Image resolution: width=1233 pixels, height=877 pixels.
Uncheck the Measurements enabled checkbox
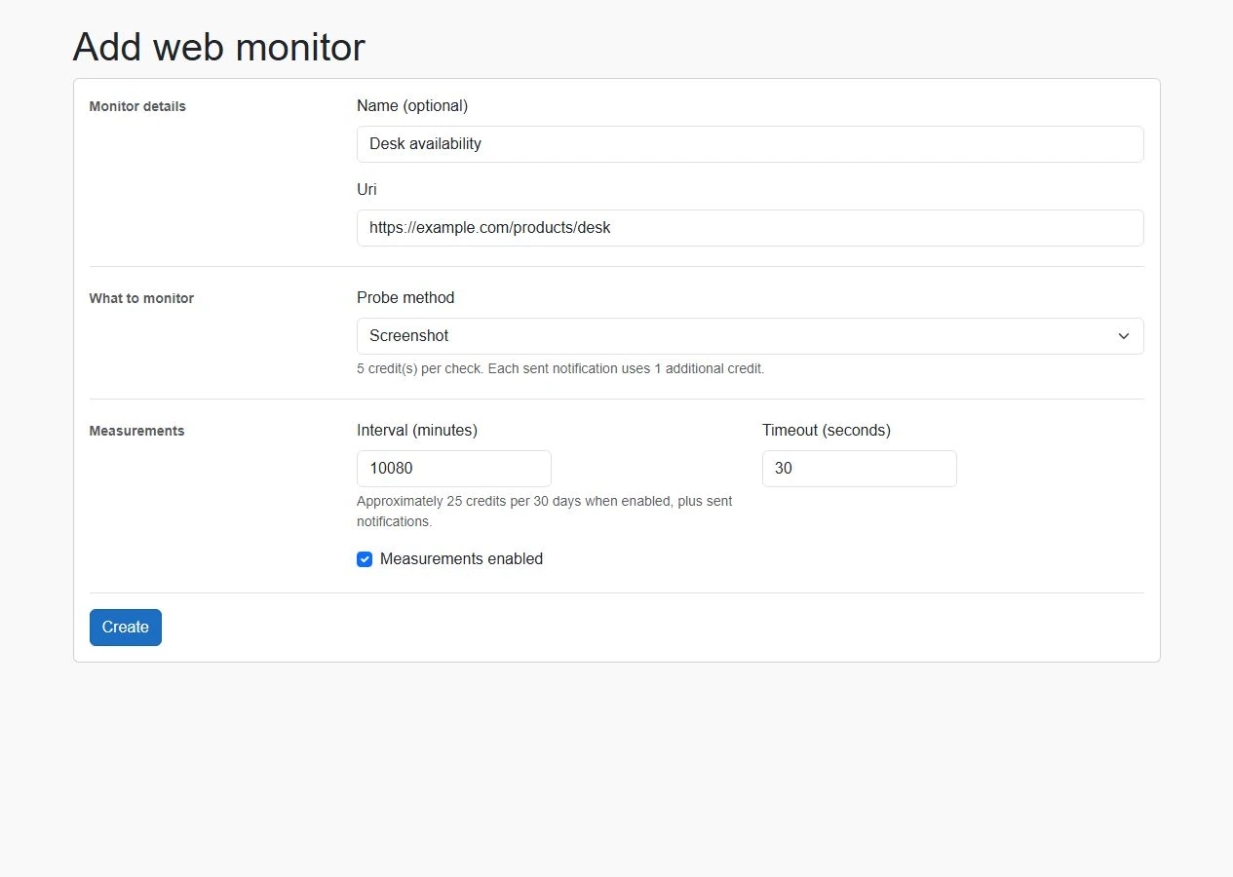[365, 559]
